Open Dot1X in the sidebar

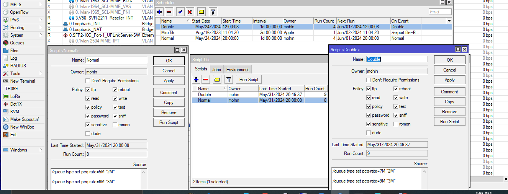point(16,104)
